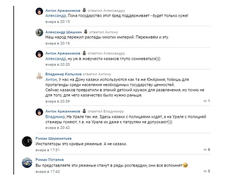Click Anton's avatar on the 20:15 comment
This screenshot has height=177, width=249.
tap(39, 11)
